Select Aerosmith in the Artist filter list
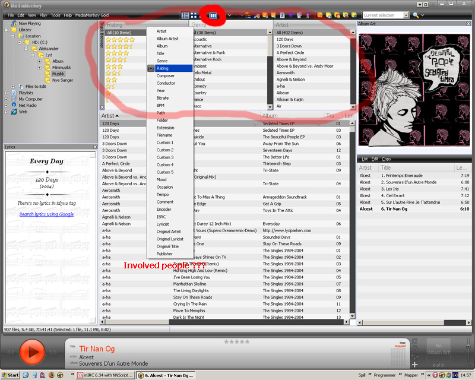This screenshot has height=380, width=475. coord(286,72)
